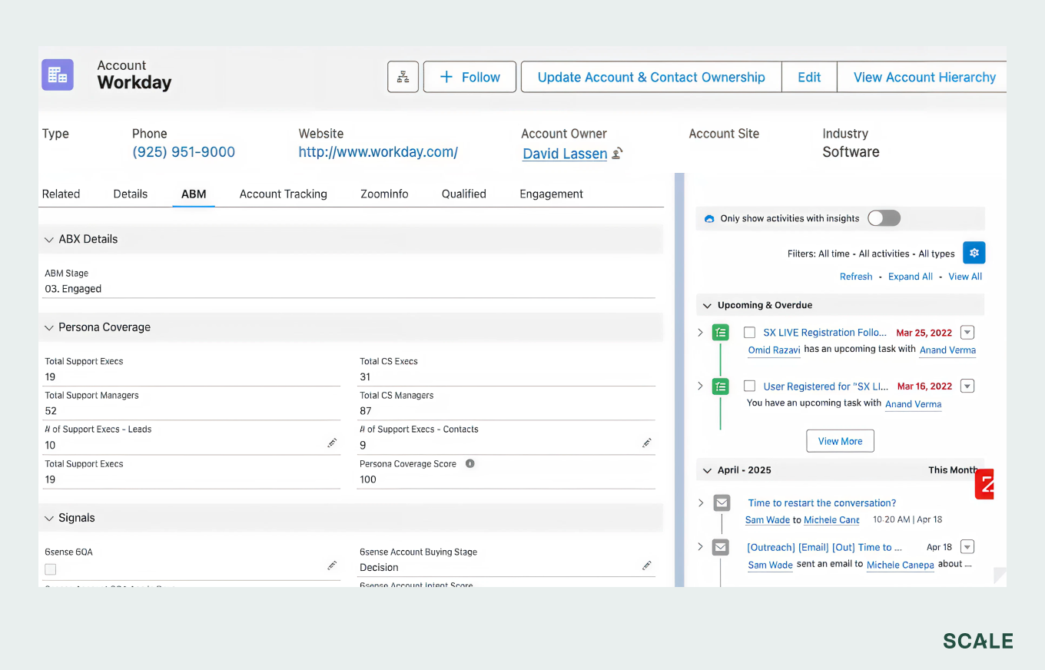1045x670 pixels.
Task: Click the Workday account building icon
Action: coord(58,75)
